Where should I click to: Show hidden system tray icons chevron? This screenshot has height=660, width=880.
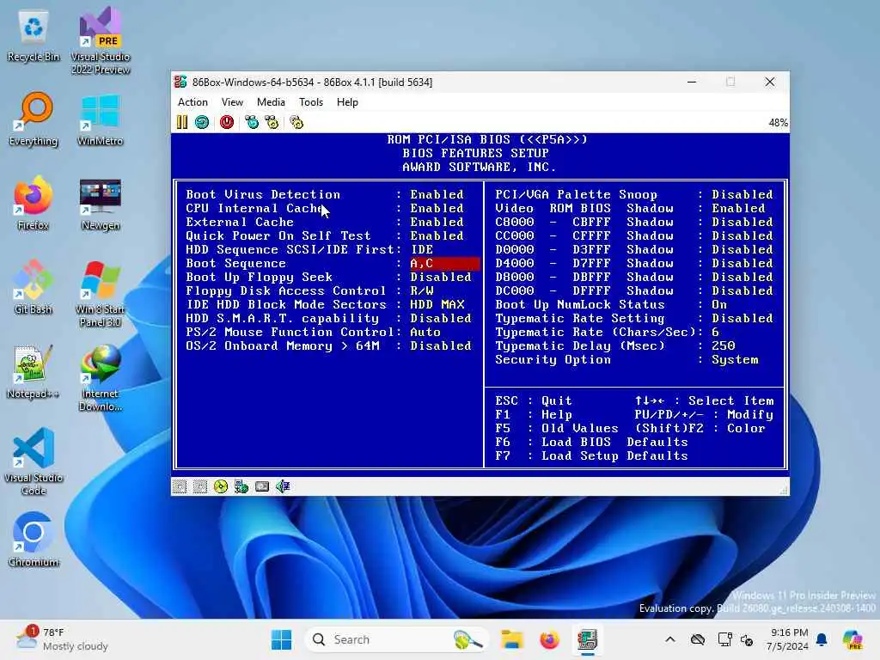pyautogui.click(x=670, y=639)
